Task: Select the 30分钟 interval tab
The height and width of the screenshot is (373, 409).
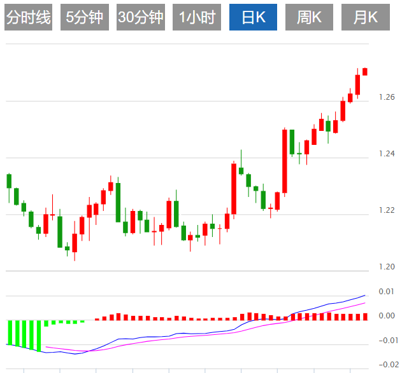Action: (141, 17)
